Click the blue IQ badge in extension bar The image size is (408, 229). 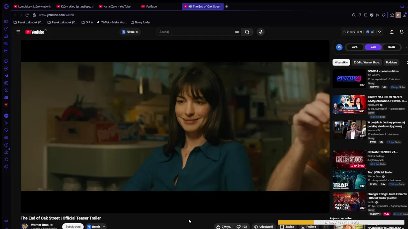[368, 32]
